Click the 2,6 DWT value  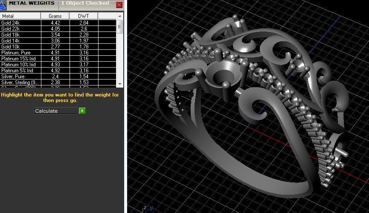point(84,28)
